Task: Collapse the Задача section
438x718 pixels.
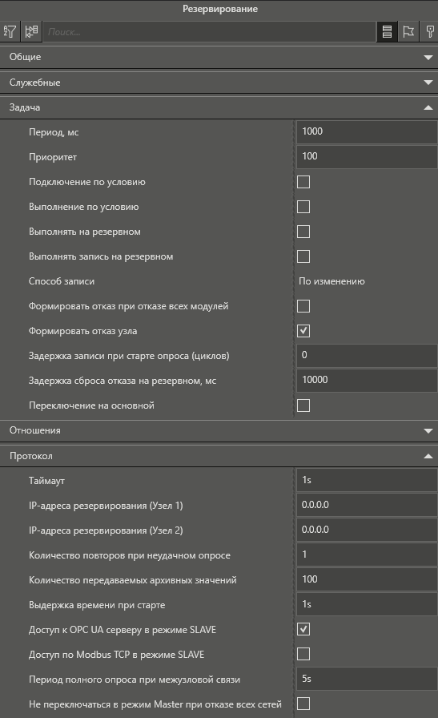Action: 219,107
